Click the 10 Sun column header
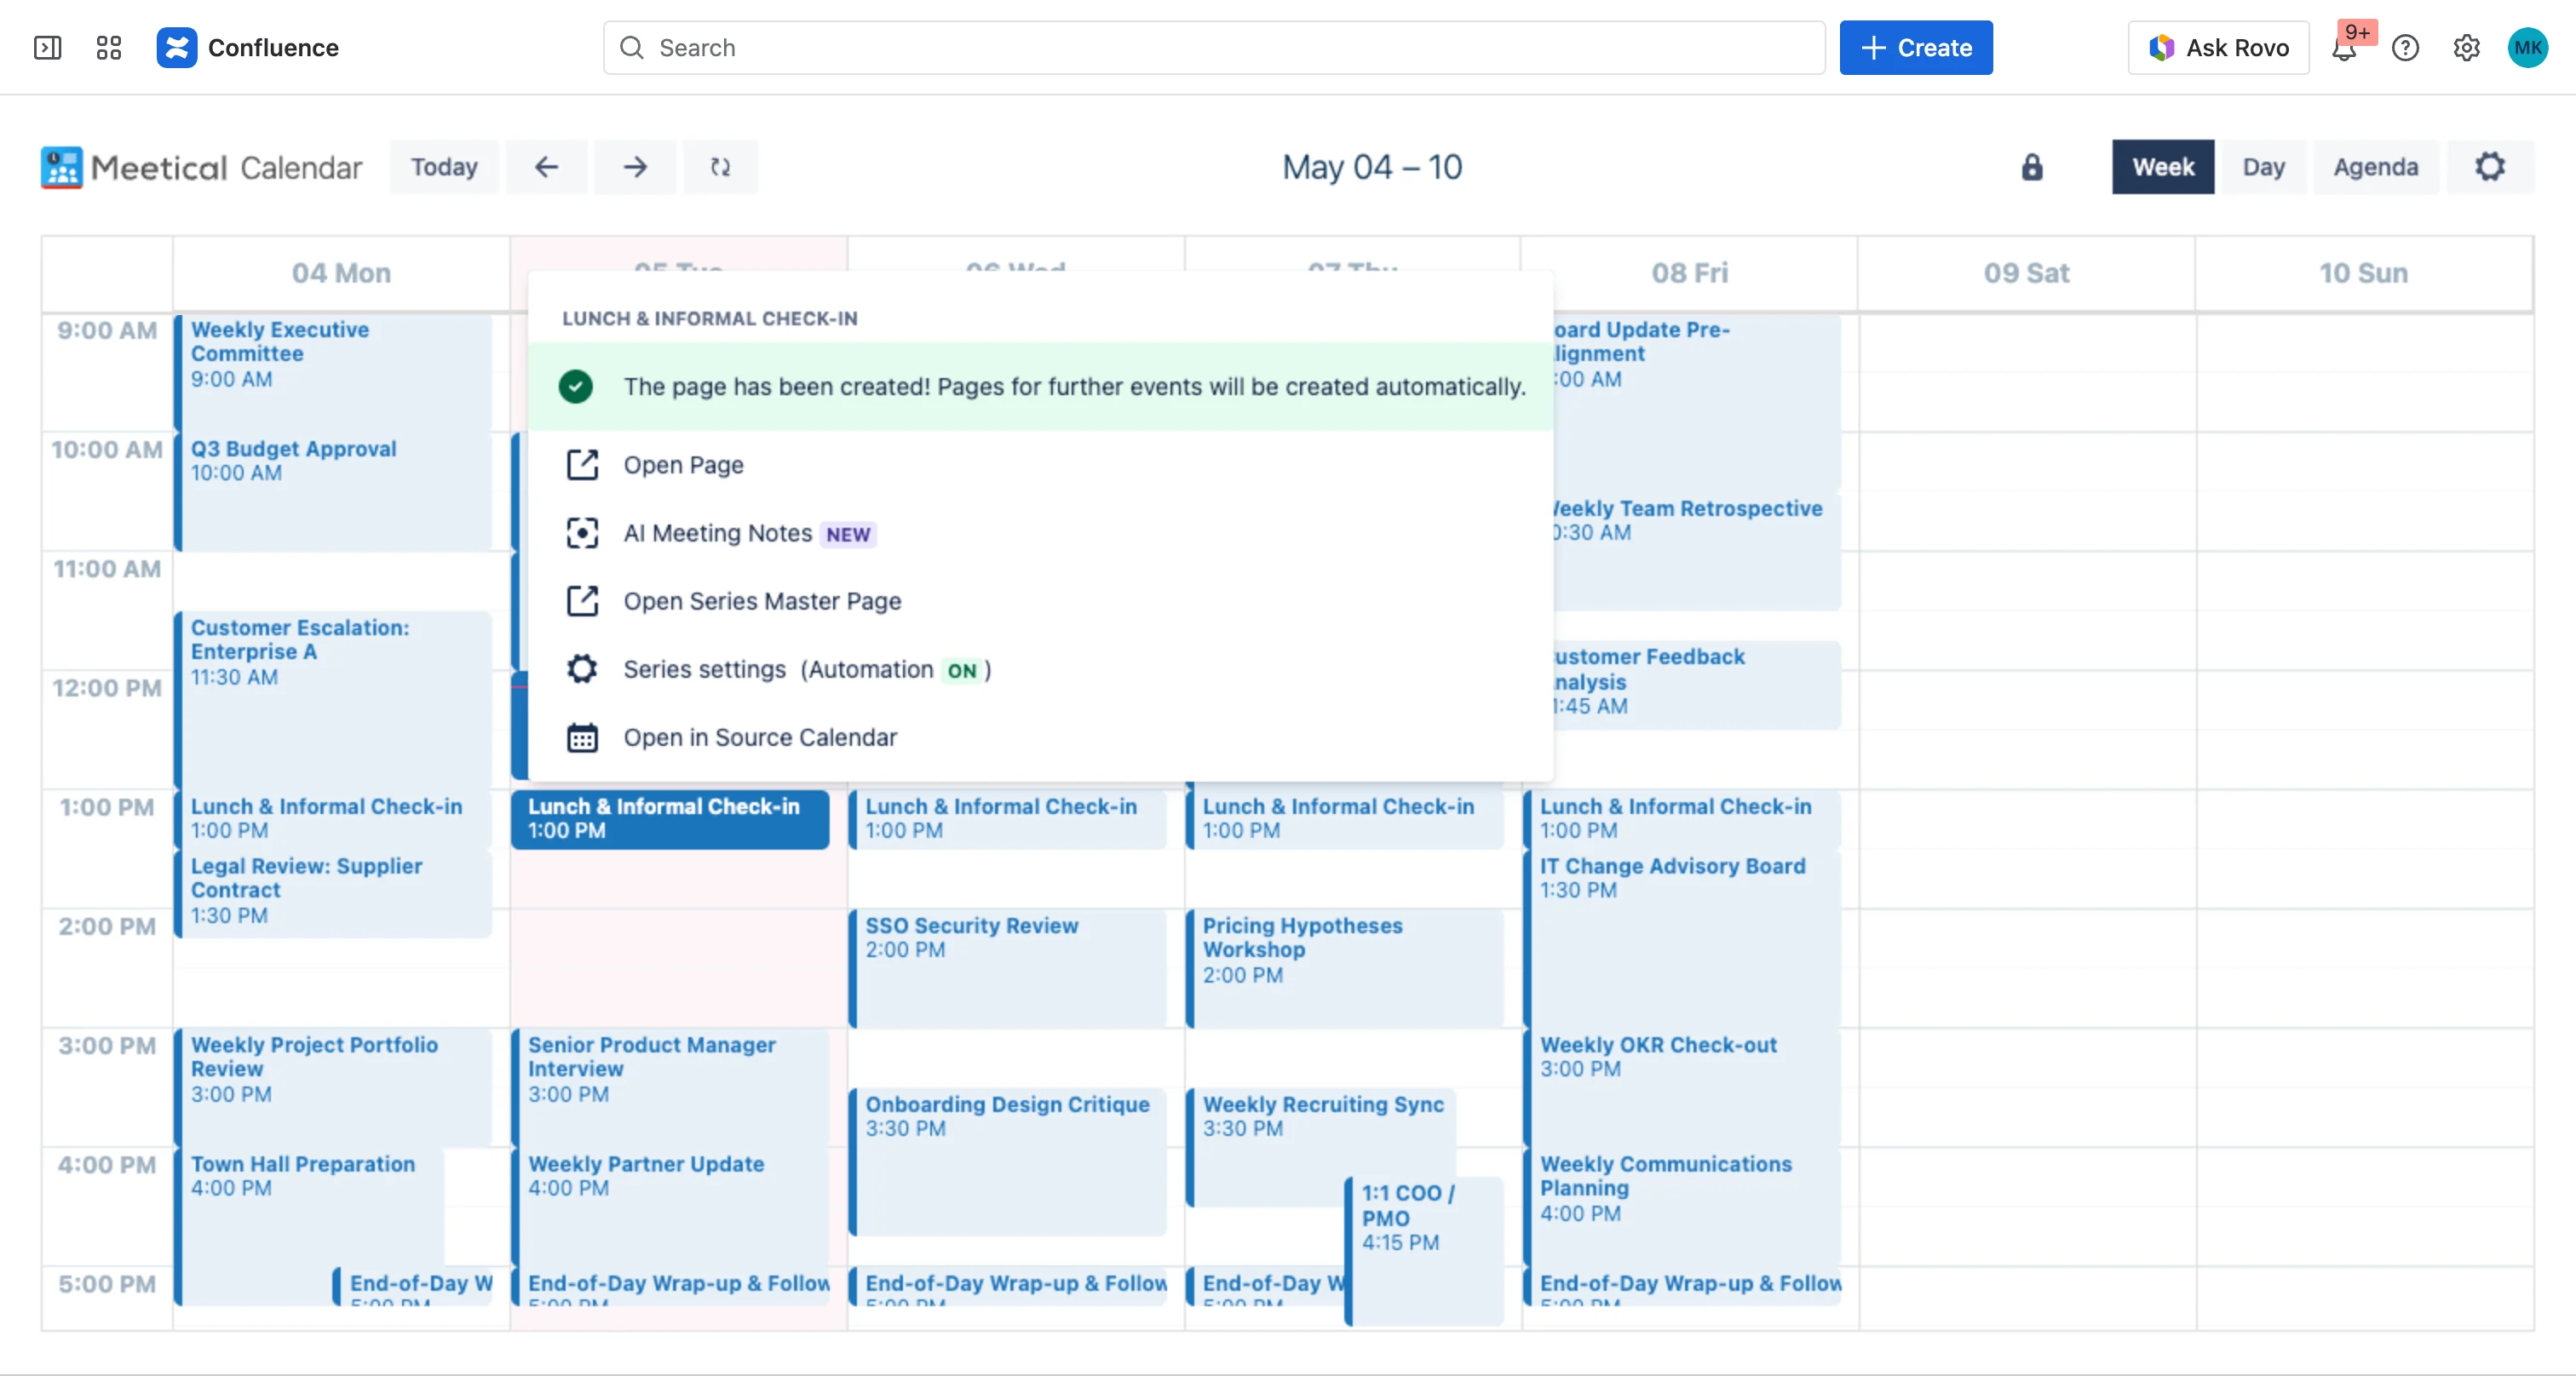This screenshot has height=1376, width=2576. point(2364,272)
